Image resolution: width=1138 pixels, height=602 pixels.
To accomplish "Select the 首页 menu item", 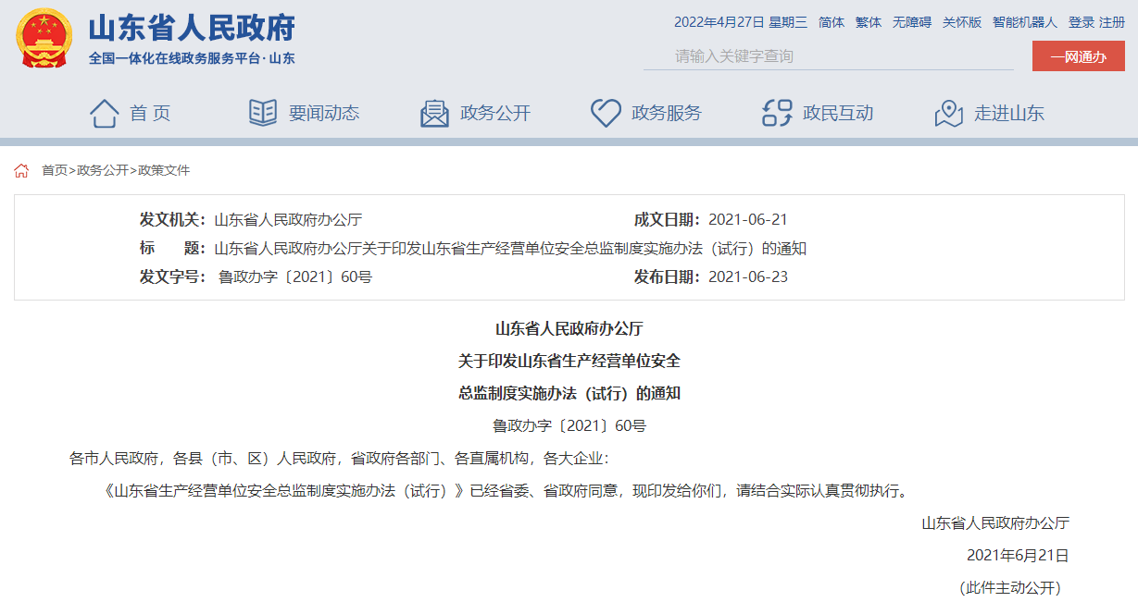I will (148, 112).
